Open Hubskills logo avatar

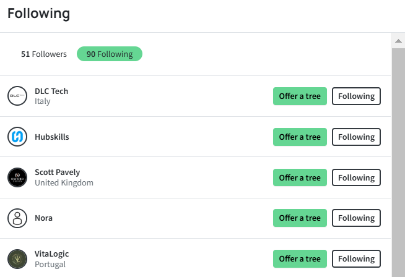click(x=17, y=137)
